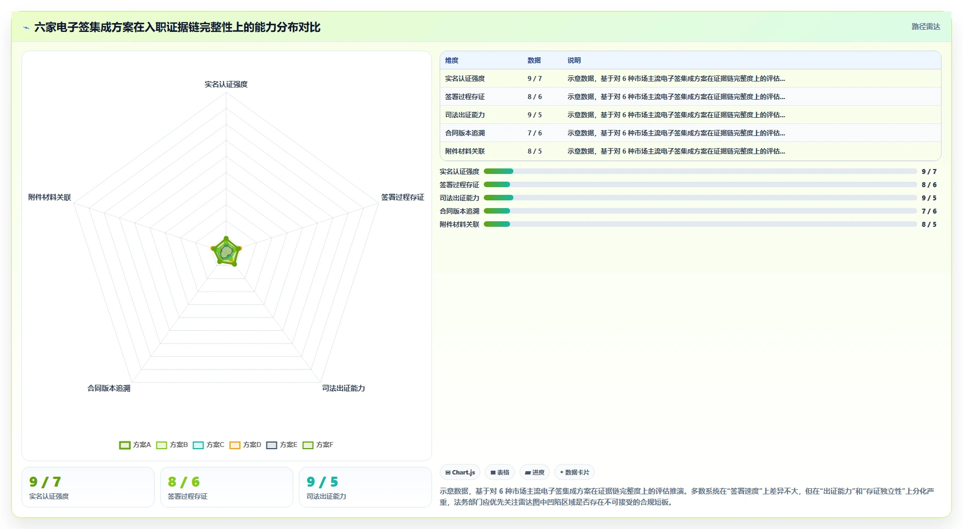Click the 路径雷达 label in header
Screen dimensions: 963x529
coord(926,26)
